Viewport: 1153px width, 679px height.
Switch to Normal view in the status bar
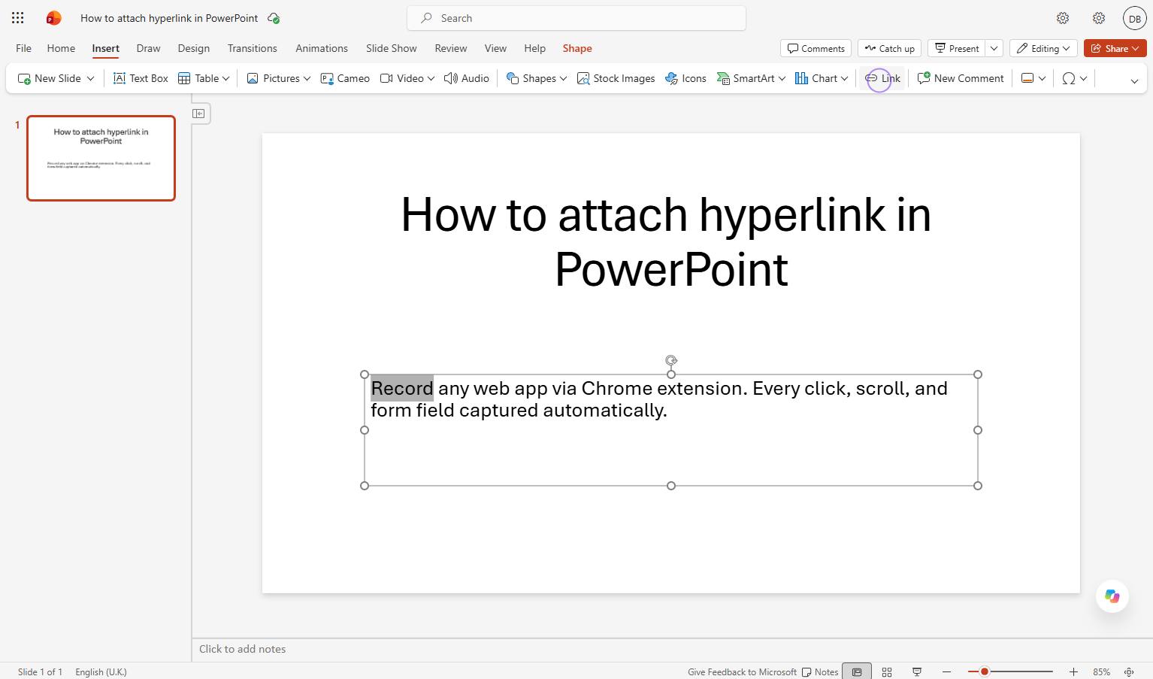tap(857, 671)
